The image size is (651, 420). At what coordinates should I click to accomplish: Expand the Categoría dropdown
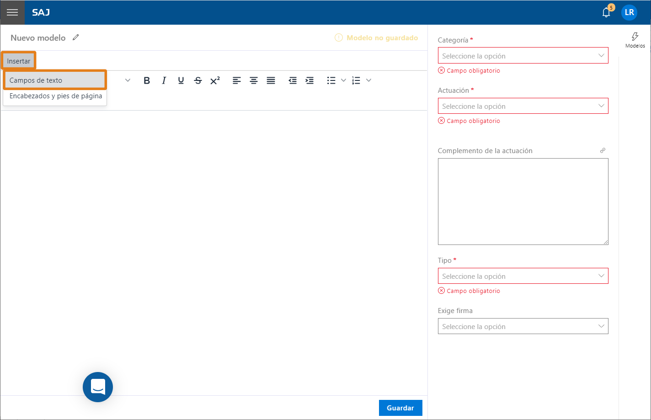pyautogui.click(x=523, y=56)
